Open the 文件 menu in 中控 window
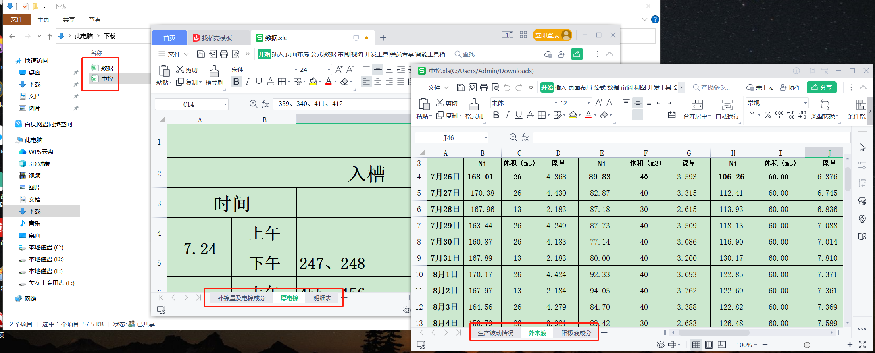Screen dimensions: 875x353 coord(433,87)
